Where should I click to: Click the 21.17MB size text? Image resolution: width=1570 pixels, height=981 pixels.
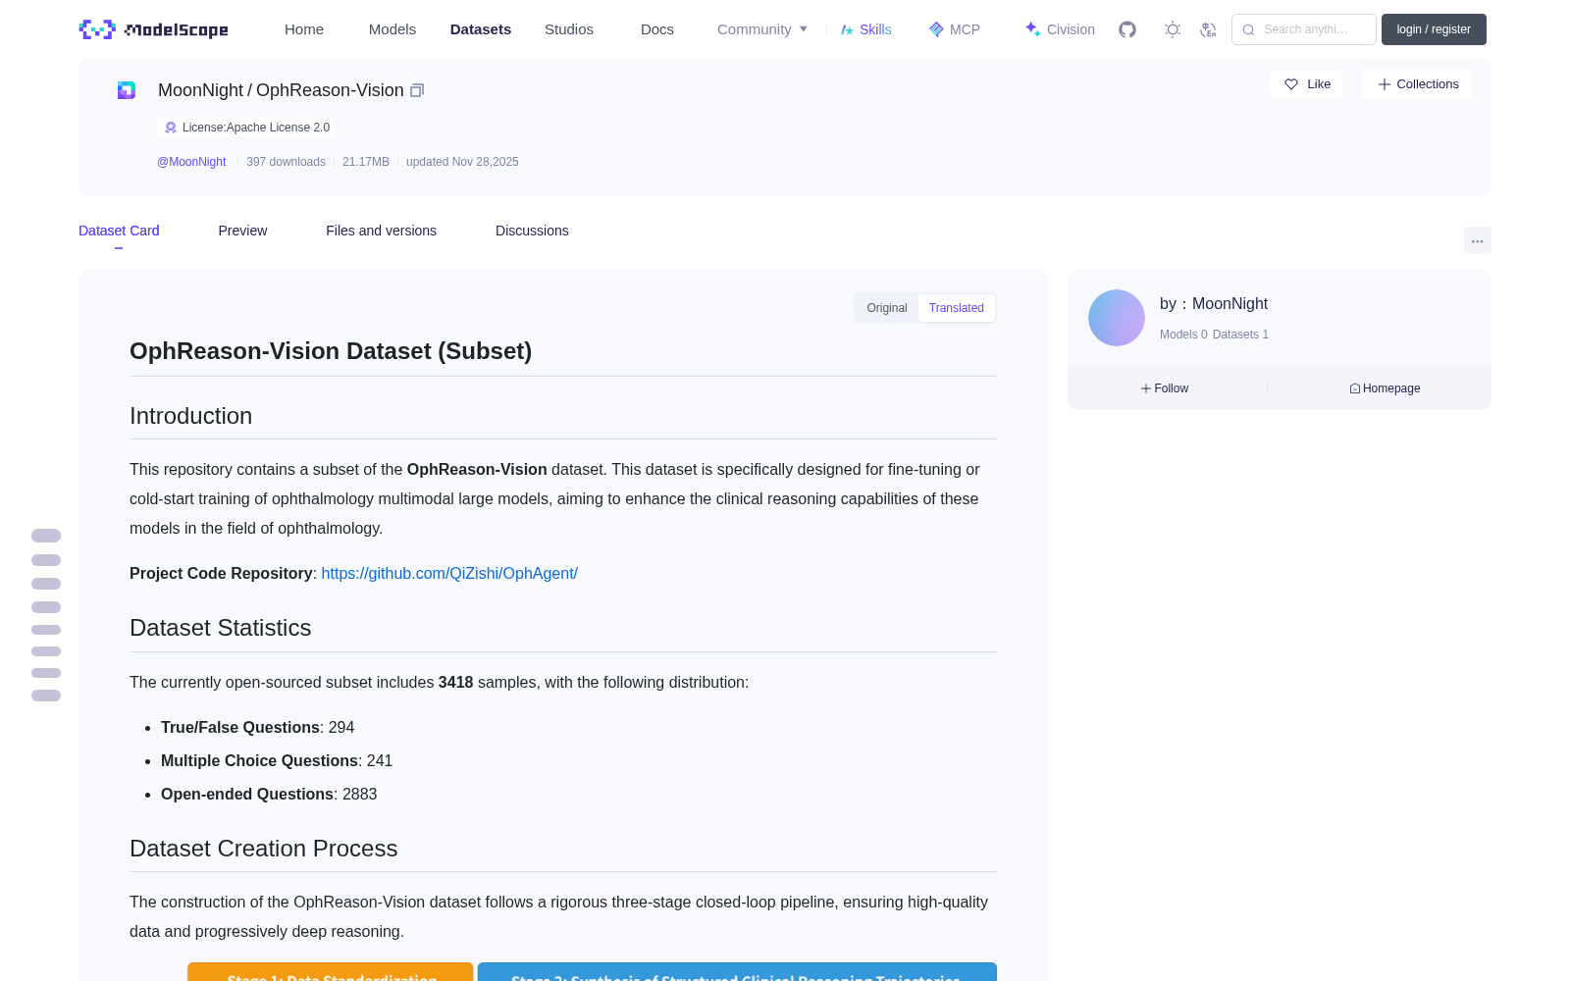pos(366,162)
